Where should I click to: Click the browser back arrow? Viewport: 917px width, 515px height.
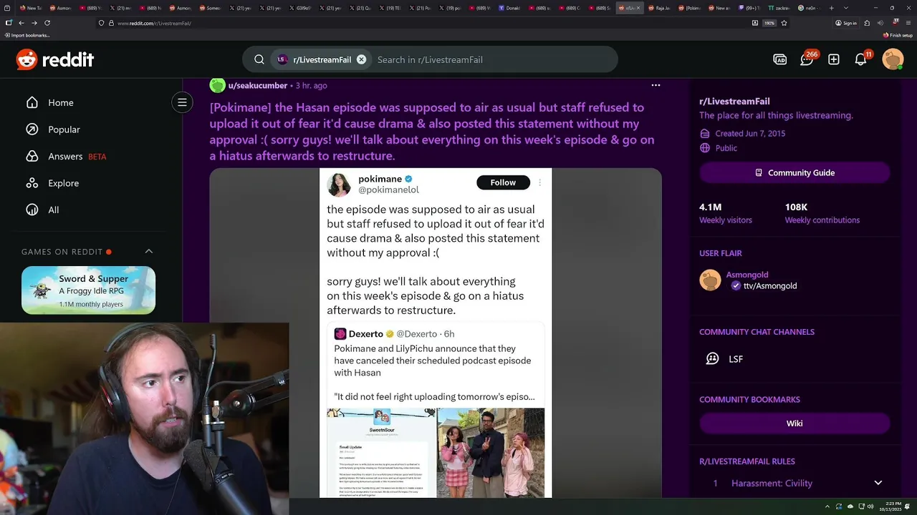pyautogui.click(x=21, y=23)
